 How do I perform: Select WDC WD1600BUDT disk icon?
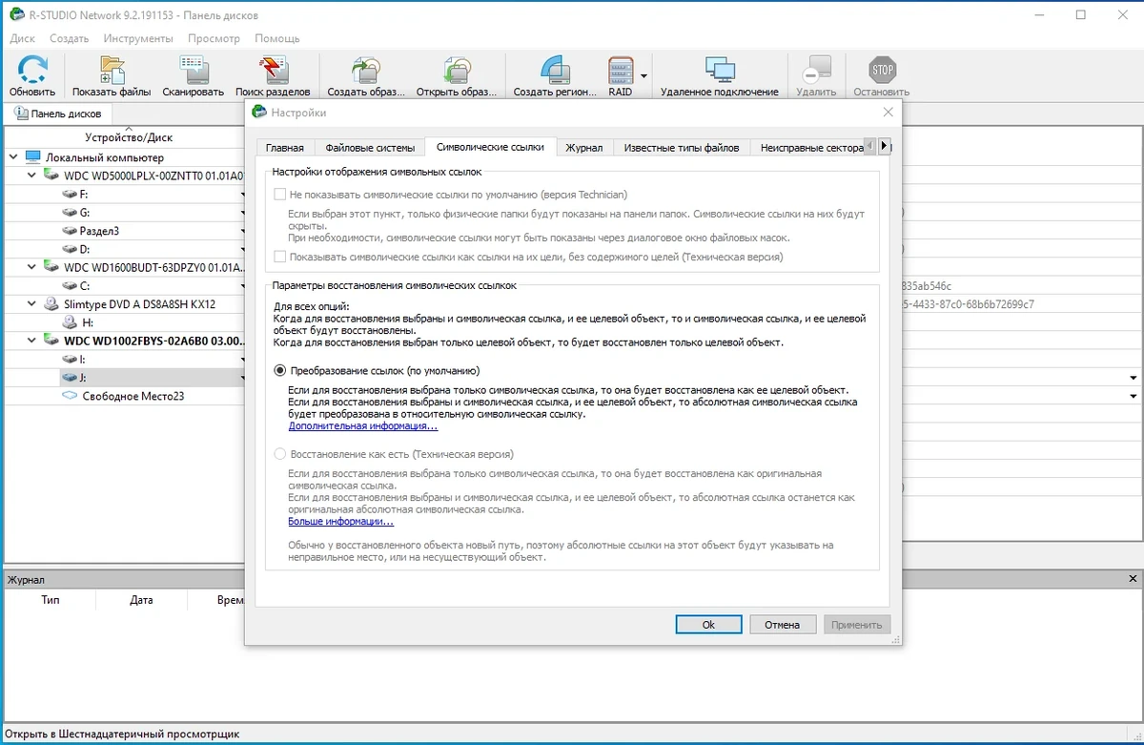point(52,267)
